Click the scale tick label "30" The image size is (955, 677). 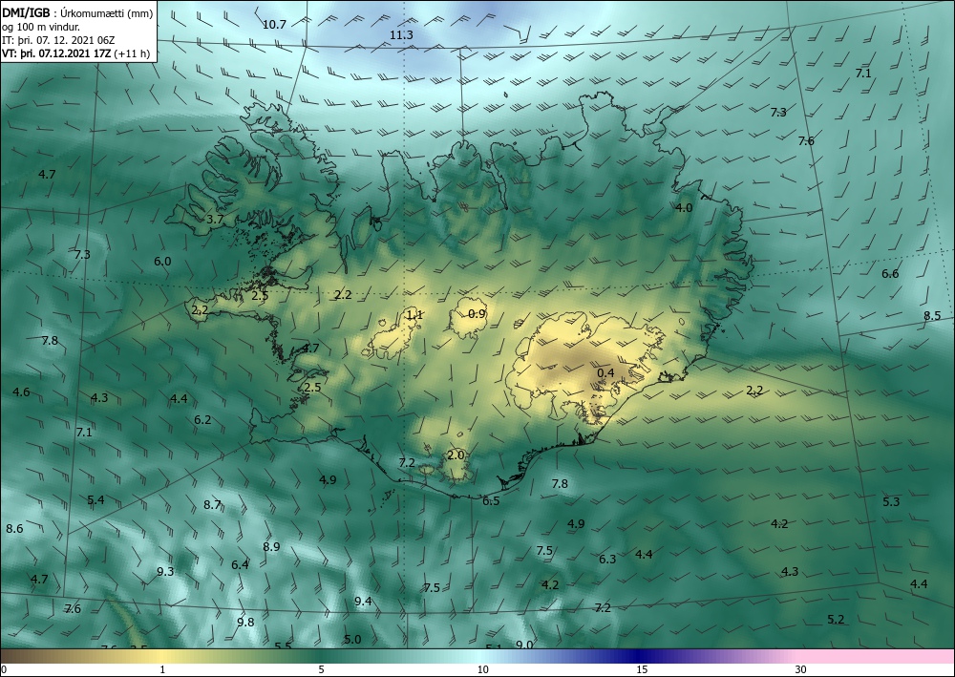(x=800, y=669)
